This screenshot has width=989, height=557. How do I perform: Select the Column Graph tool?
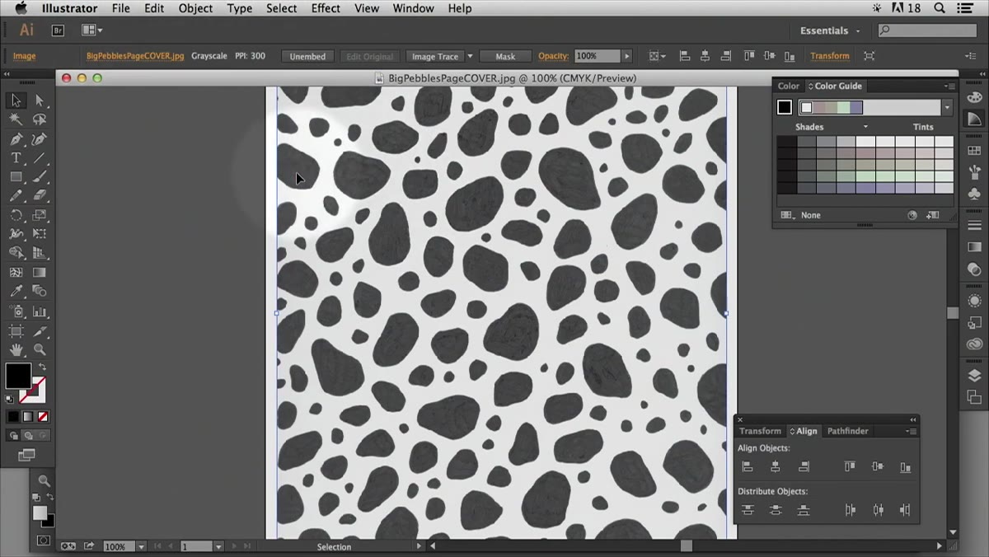[39, 311]
